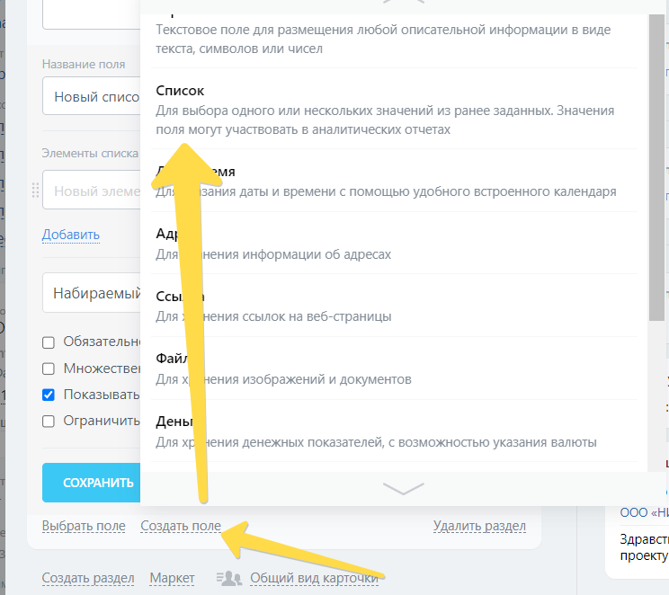Open the Создать поле link
This screenshot has width=669, height=595.
[x=181, y=526]
